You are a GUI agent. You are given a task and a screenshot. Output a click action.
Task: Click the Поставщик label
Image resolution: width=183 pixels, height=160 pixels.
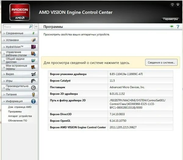(58, 87)
